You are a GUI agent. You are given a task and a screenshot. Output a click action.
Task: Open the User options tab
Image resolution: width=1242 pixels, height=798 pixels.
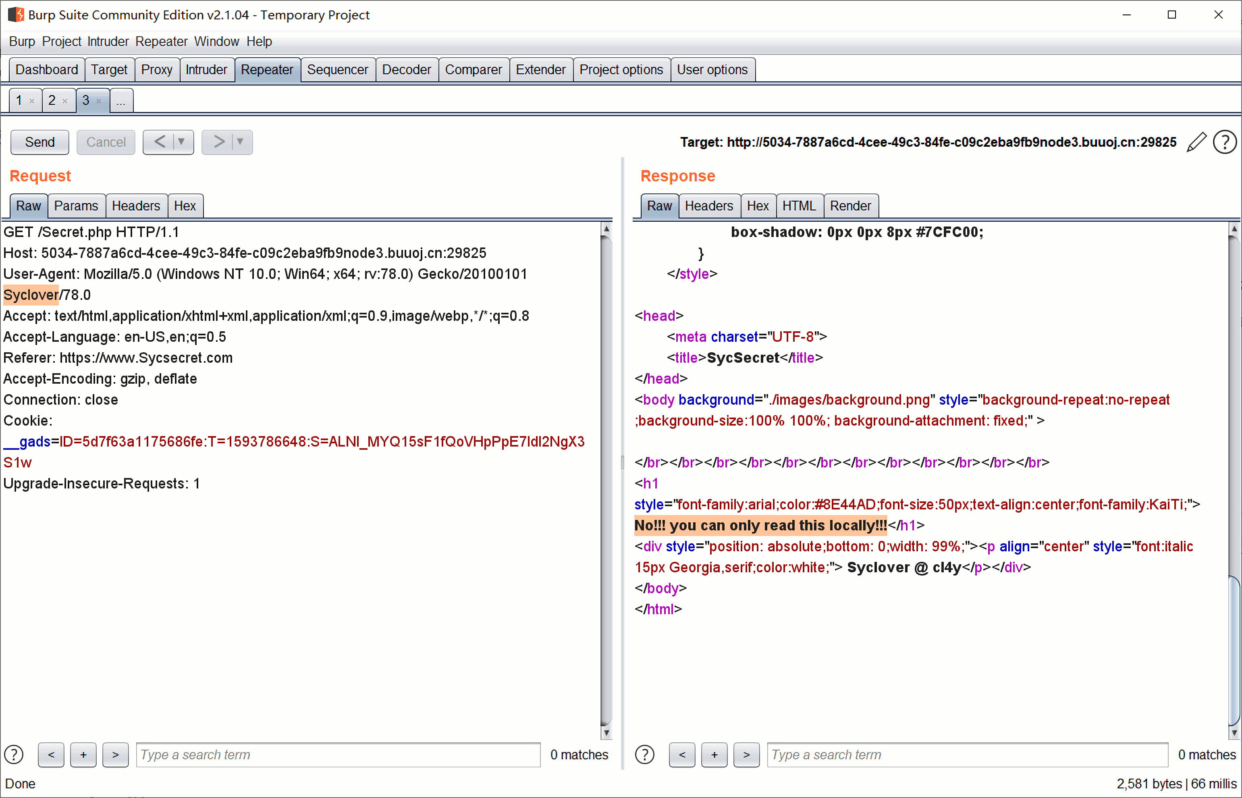point(712,69)
